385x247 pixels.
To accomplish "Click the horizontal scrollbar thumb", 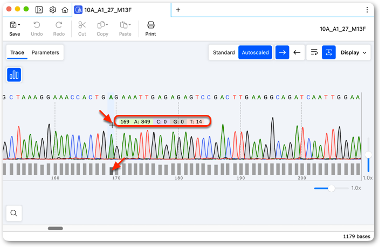I will [56, 228].
